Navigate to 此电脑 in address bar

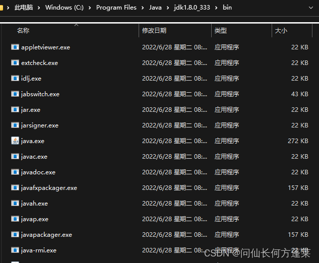pos(24,8)
